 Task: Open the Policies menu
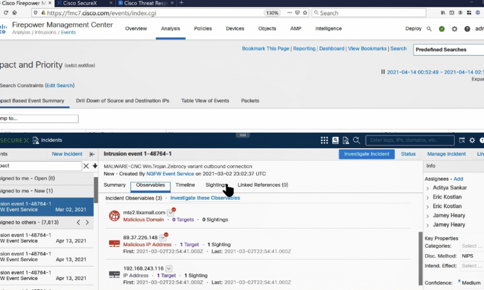(x=203, y=29)
